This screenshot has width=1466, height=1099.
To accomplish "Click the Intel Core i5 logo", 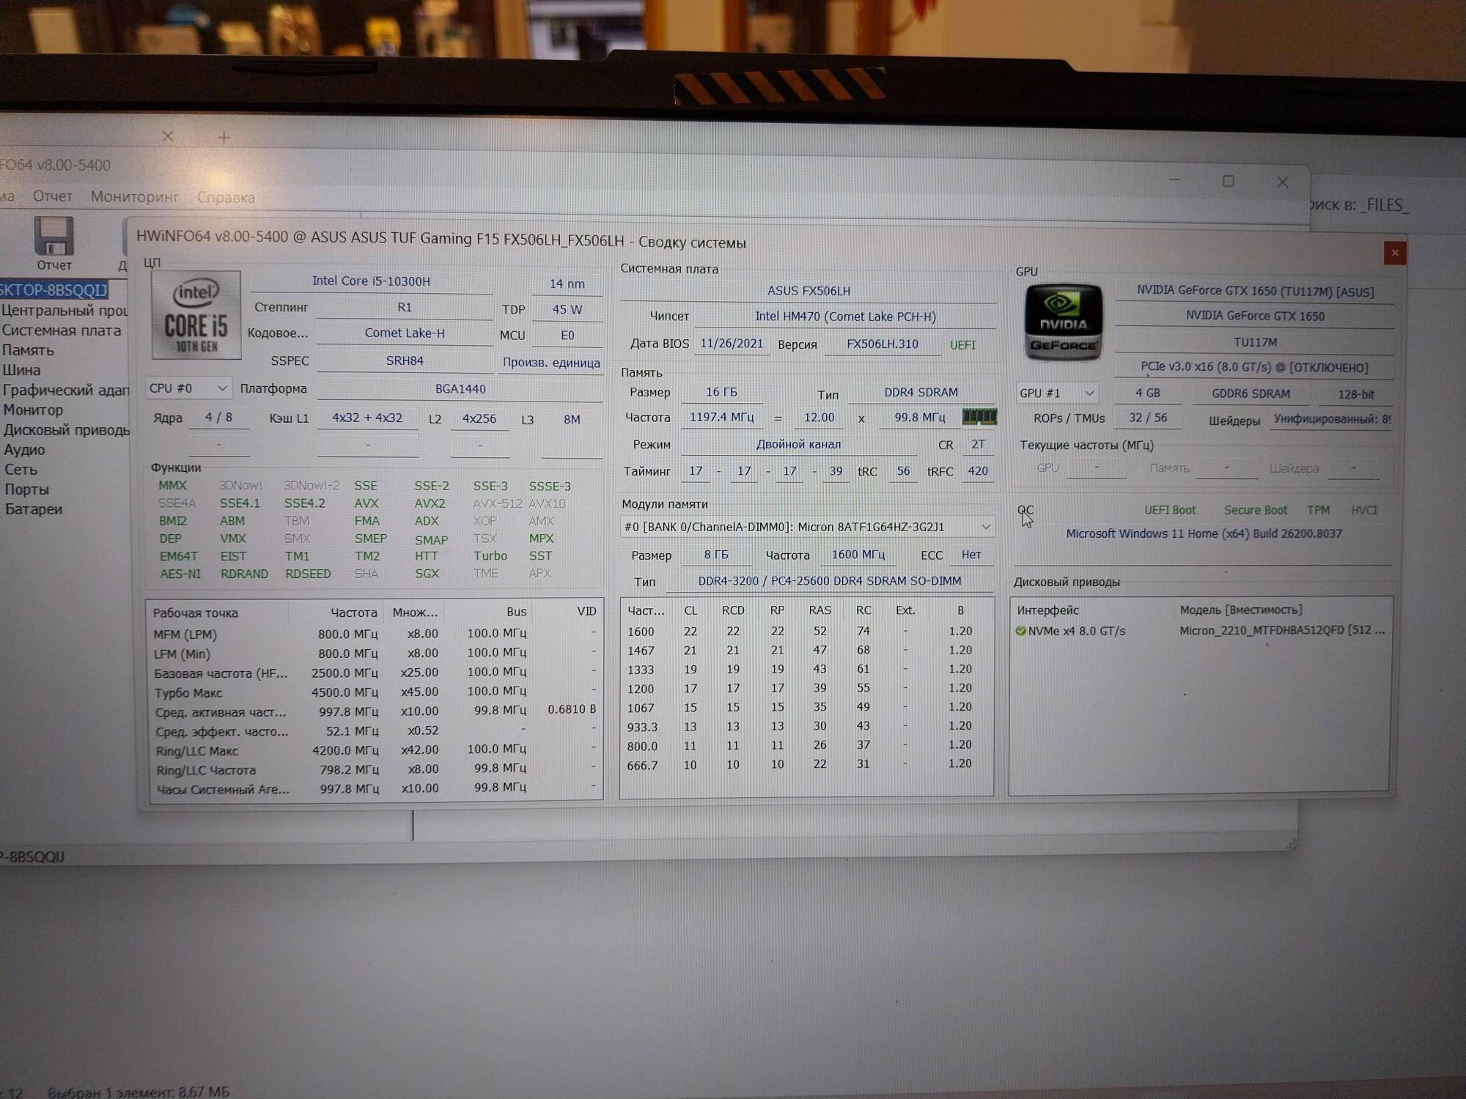I will [x=196, y=316].
